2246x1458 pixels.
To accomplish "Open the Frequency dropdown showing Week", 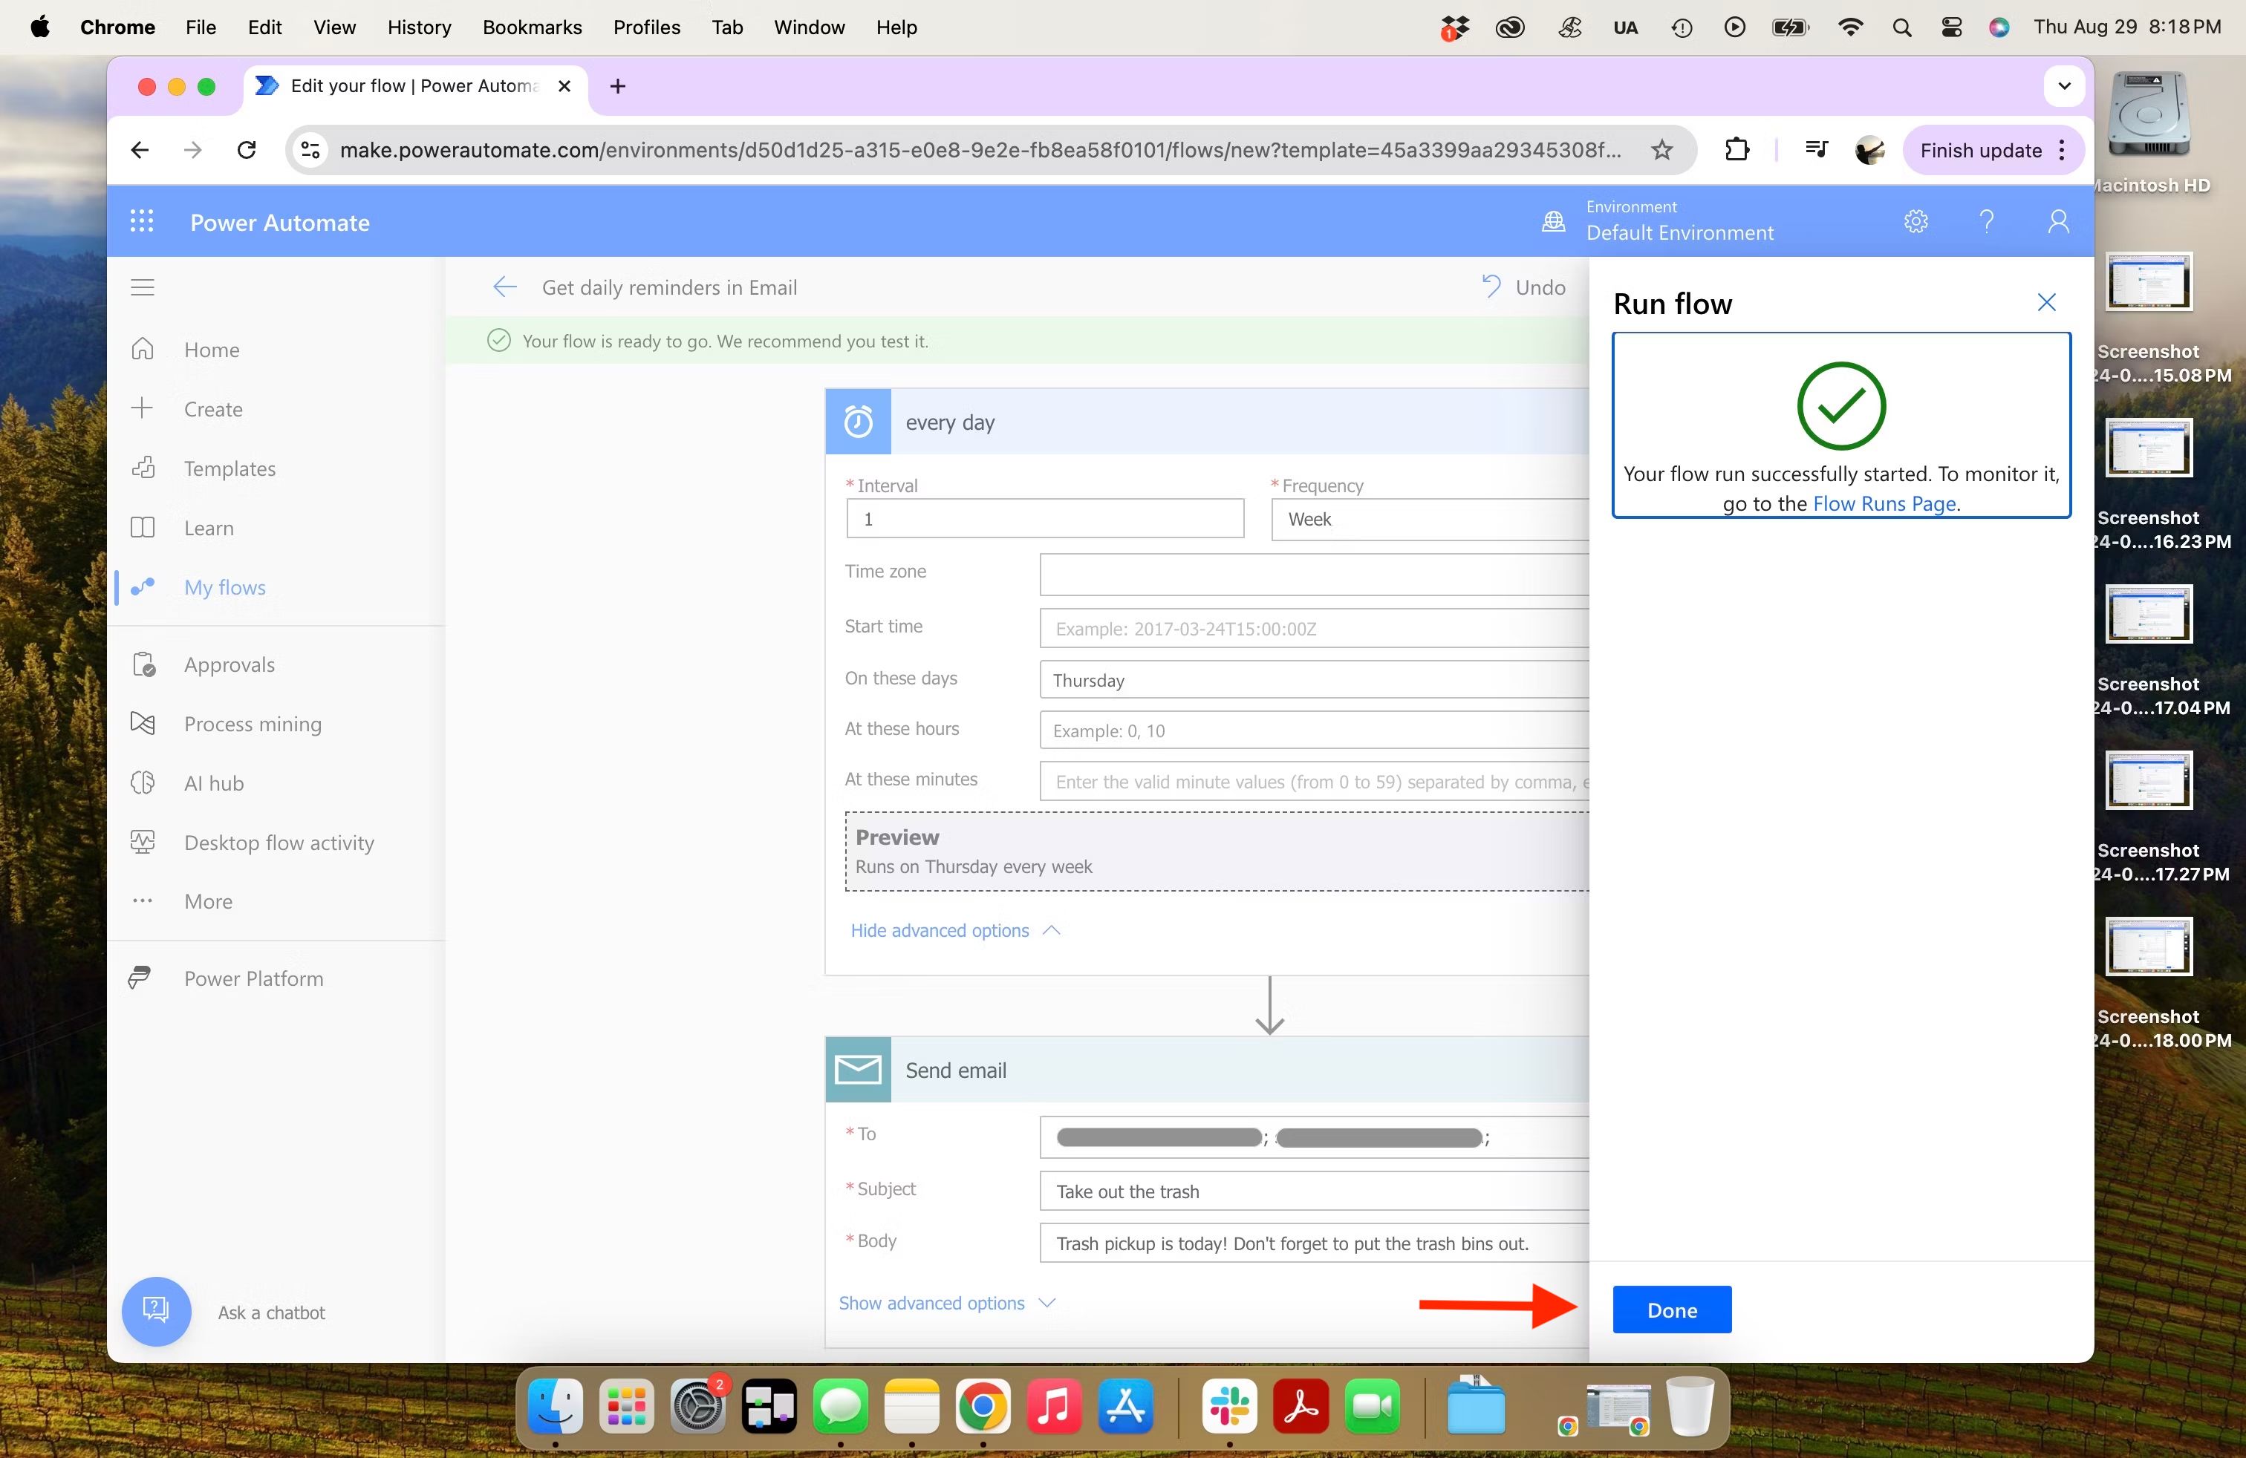I will (x=1430, y=520).
